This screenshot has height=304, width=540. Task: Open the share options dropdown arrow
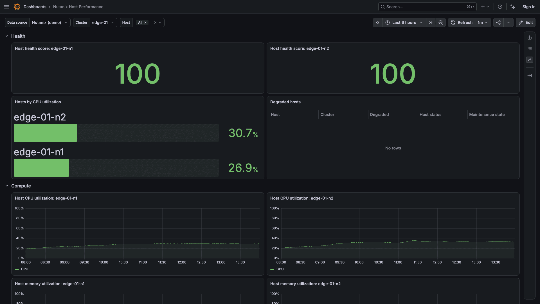click(x=508, y=23)
